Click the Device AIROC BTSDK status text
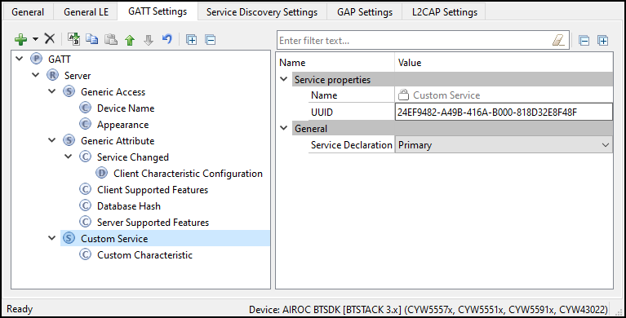626x318 pixels. point(428,310)
